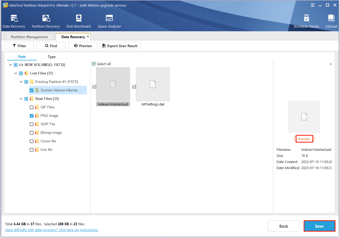Open Bootable Media builder
Viewport: 340px width, 238px height.
click(306, 18)
